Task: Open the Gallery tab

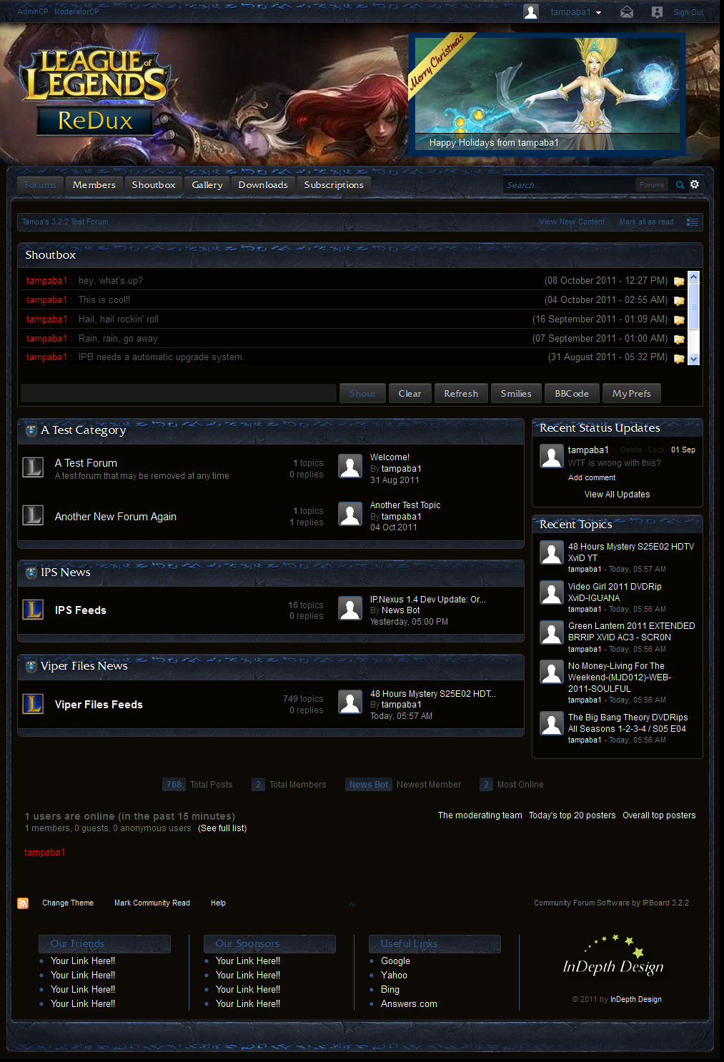Action: pos(207,184)
